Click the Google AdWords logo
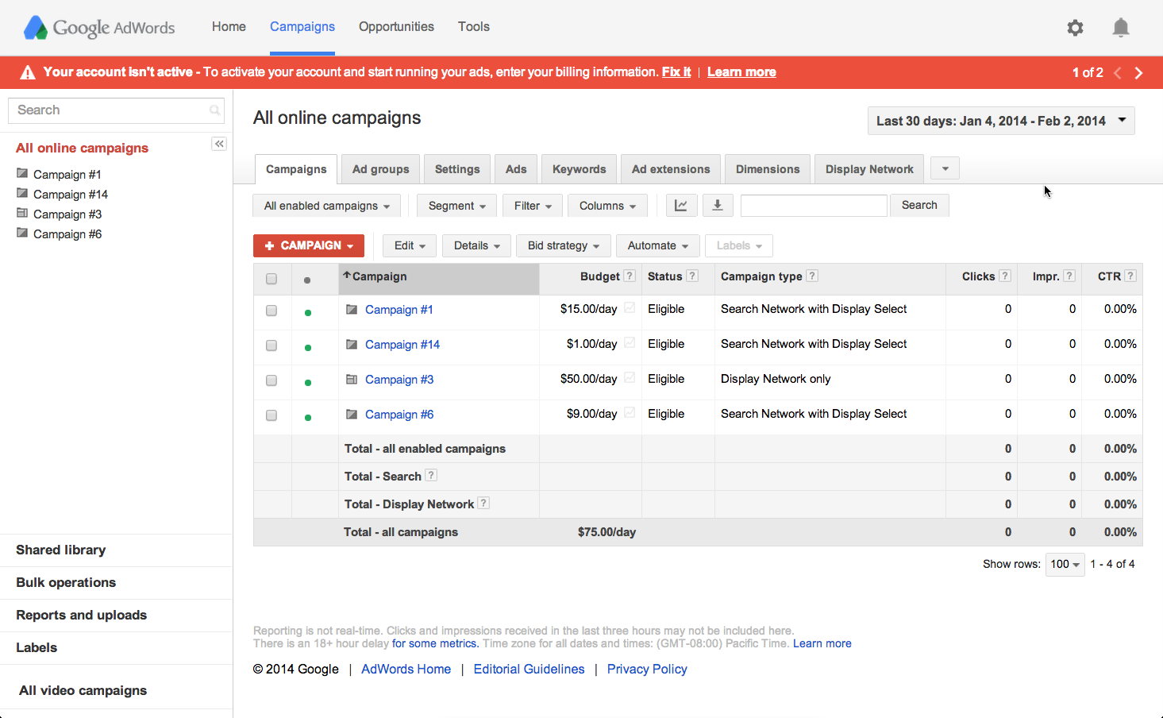Screen dimensions: 1163x718 [x=99, y=28]
